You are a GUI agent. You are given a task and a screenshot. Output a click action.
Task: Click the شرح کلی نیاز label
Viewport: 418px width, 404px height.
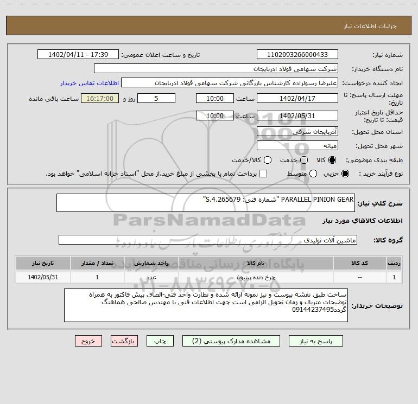380,203
